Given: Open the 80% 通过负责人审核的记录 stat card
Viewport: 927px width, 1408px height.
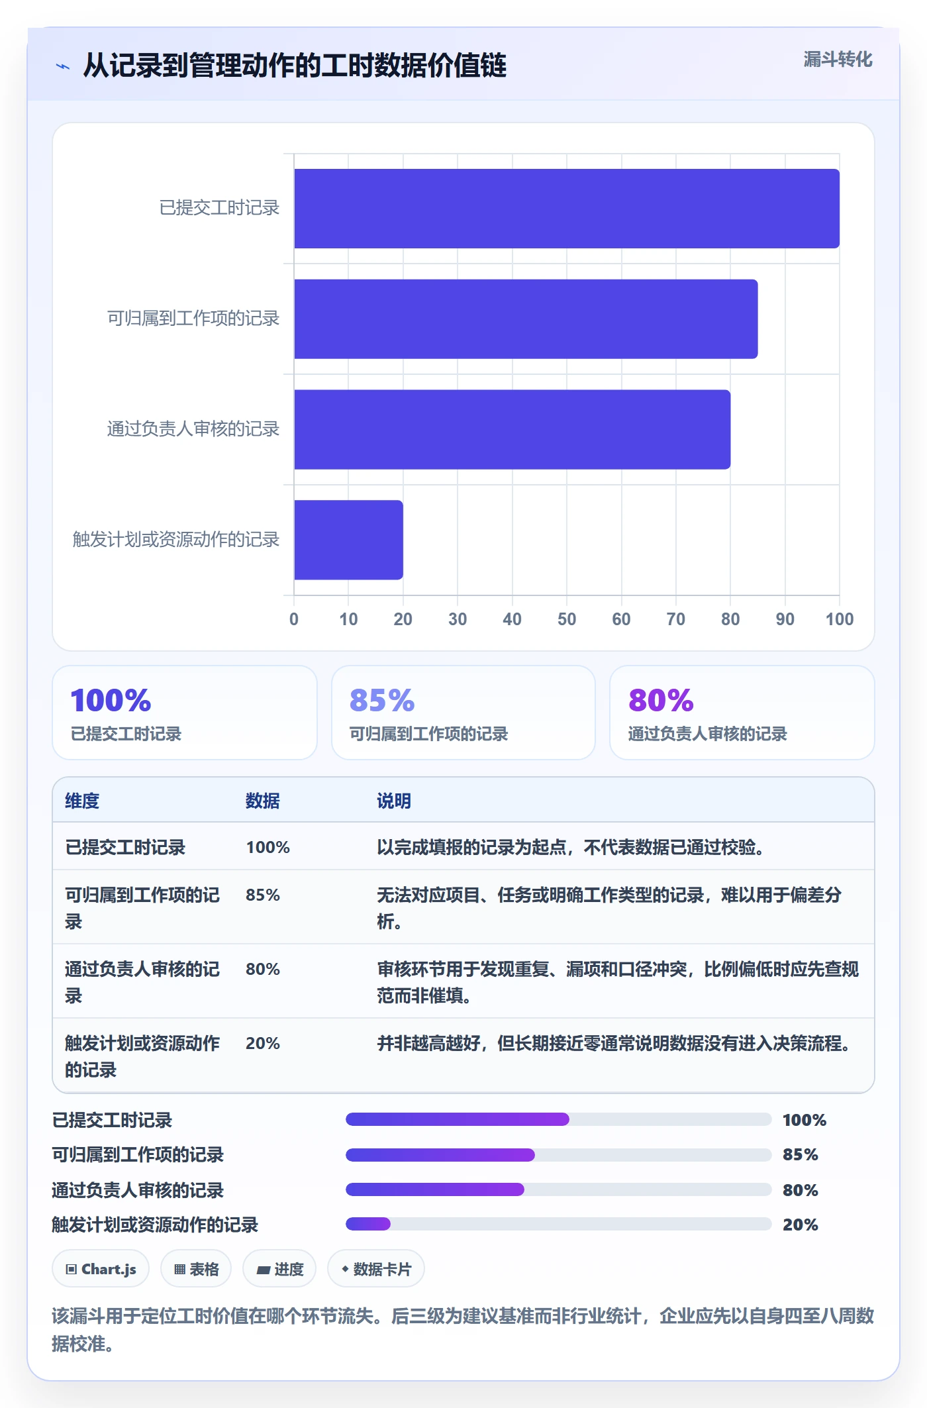Looking at the screenshot, I should 742,713.
